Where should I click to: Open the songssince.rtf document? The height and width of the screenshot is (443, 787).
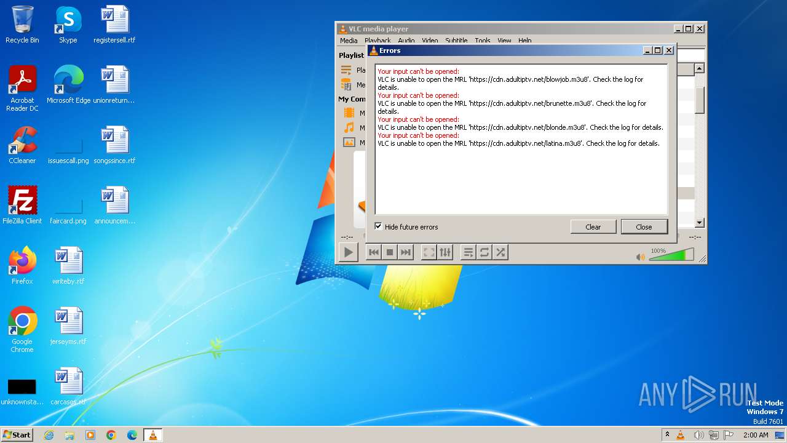click(x=114, y=145)
